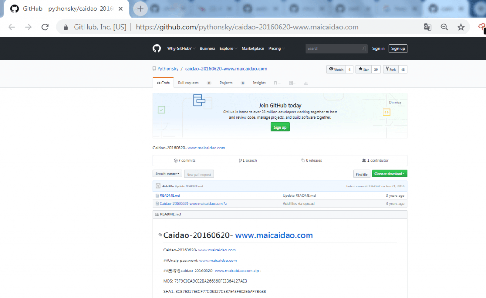Click the GitHub octocat logo in header
This screenshot has height=298, width=486.
pos(157,48)
